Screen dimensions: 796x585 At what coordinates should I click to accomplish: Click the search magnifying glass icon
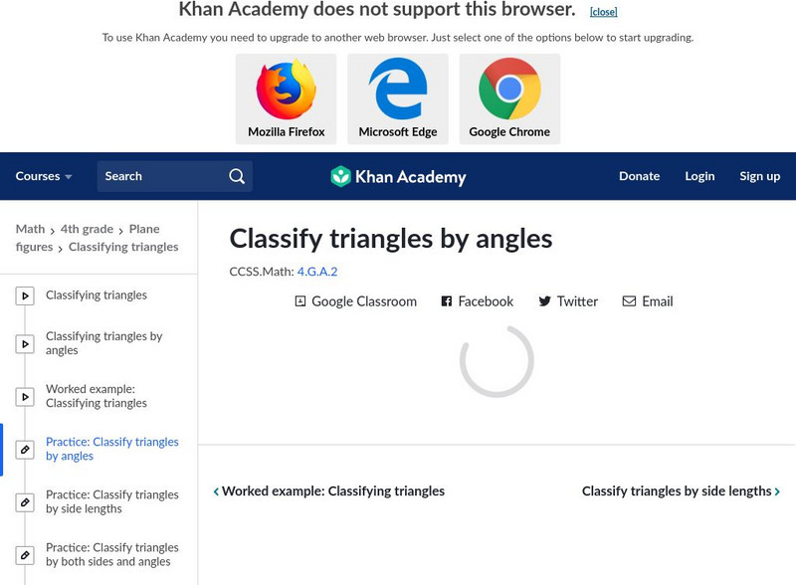237,176
